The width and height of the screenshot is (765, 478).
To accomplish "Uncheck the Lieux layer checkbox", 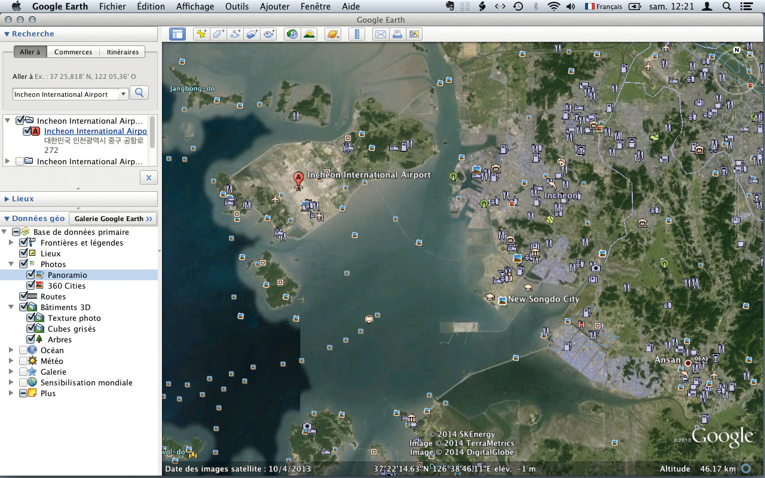I will tap(23, 254).
